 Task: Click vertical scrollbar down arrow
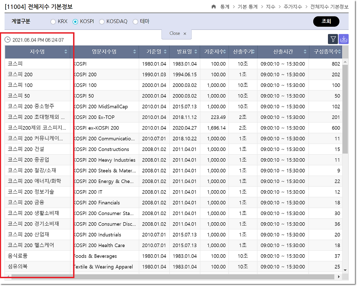tap(345, 270)
